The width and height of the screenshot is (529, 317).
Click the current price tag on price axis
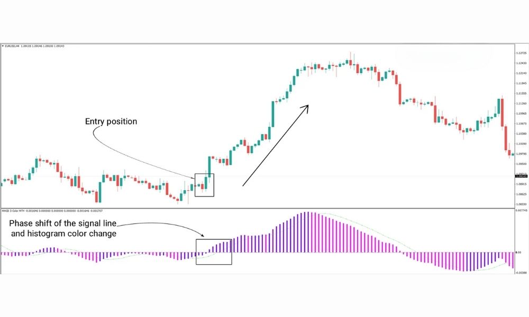click(x=521, y=176)
